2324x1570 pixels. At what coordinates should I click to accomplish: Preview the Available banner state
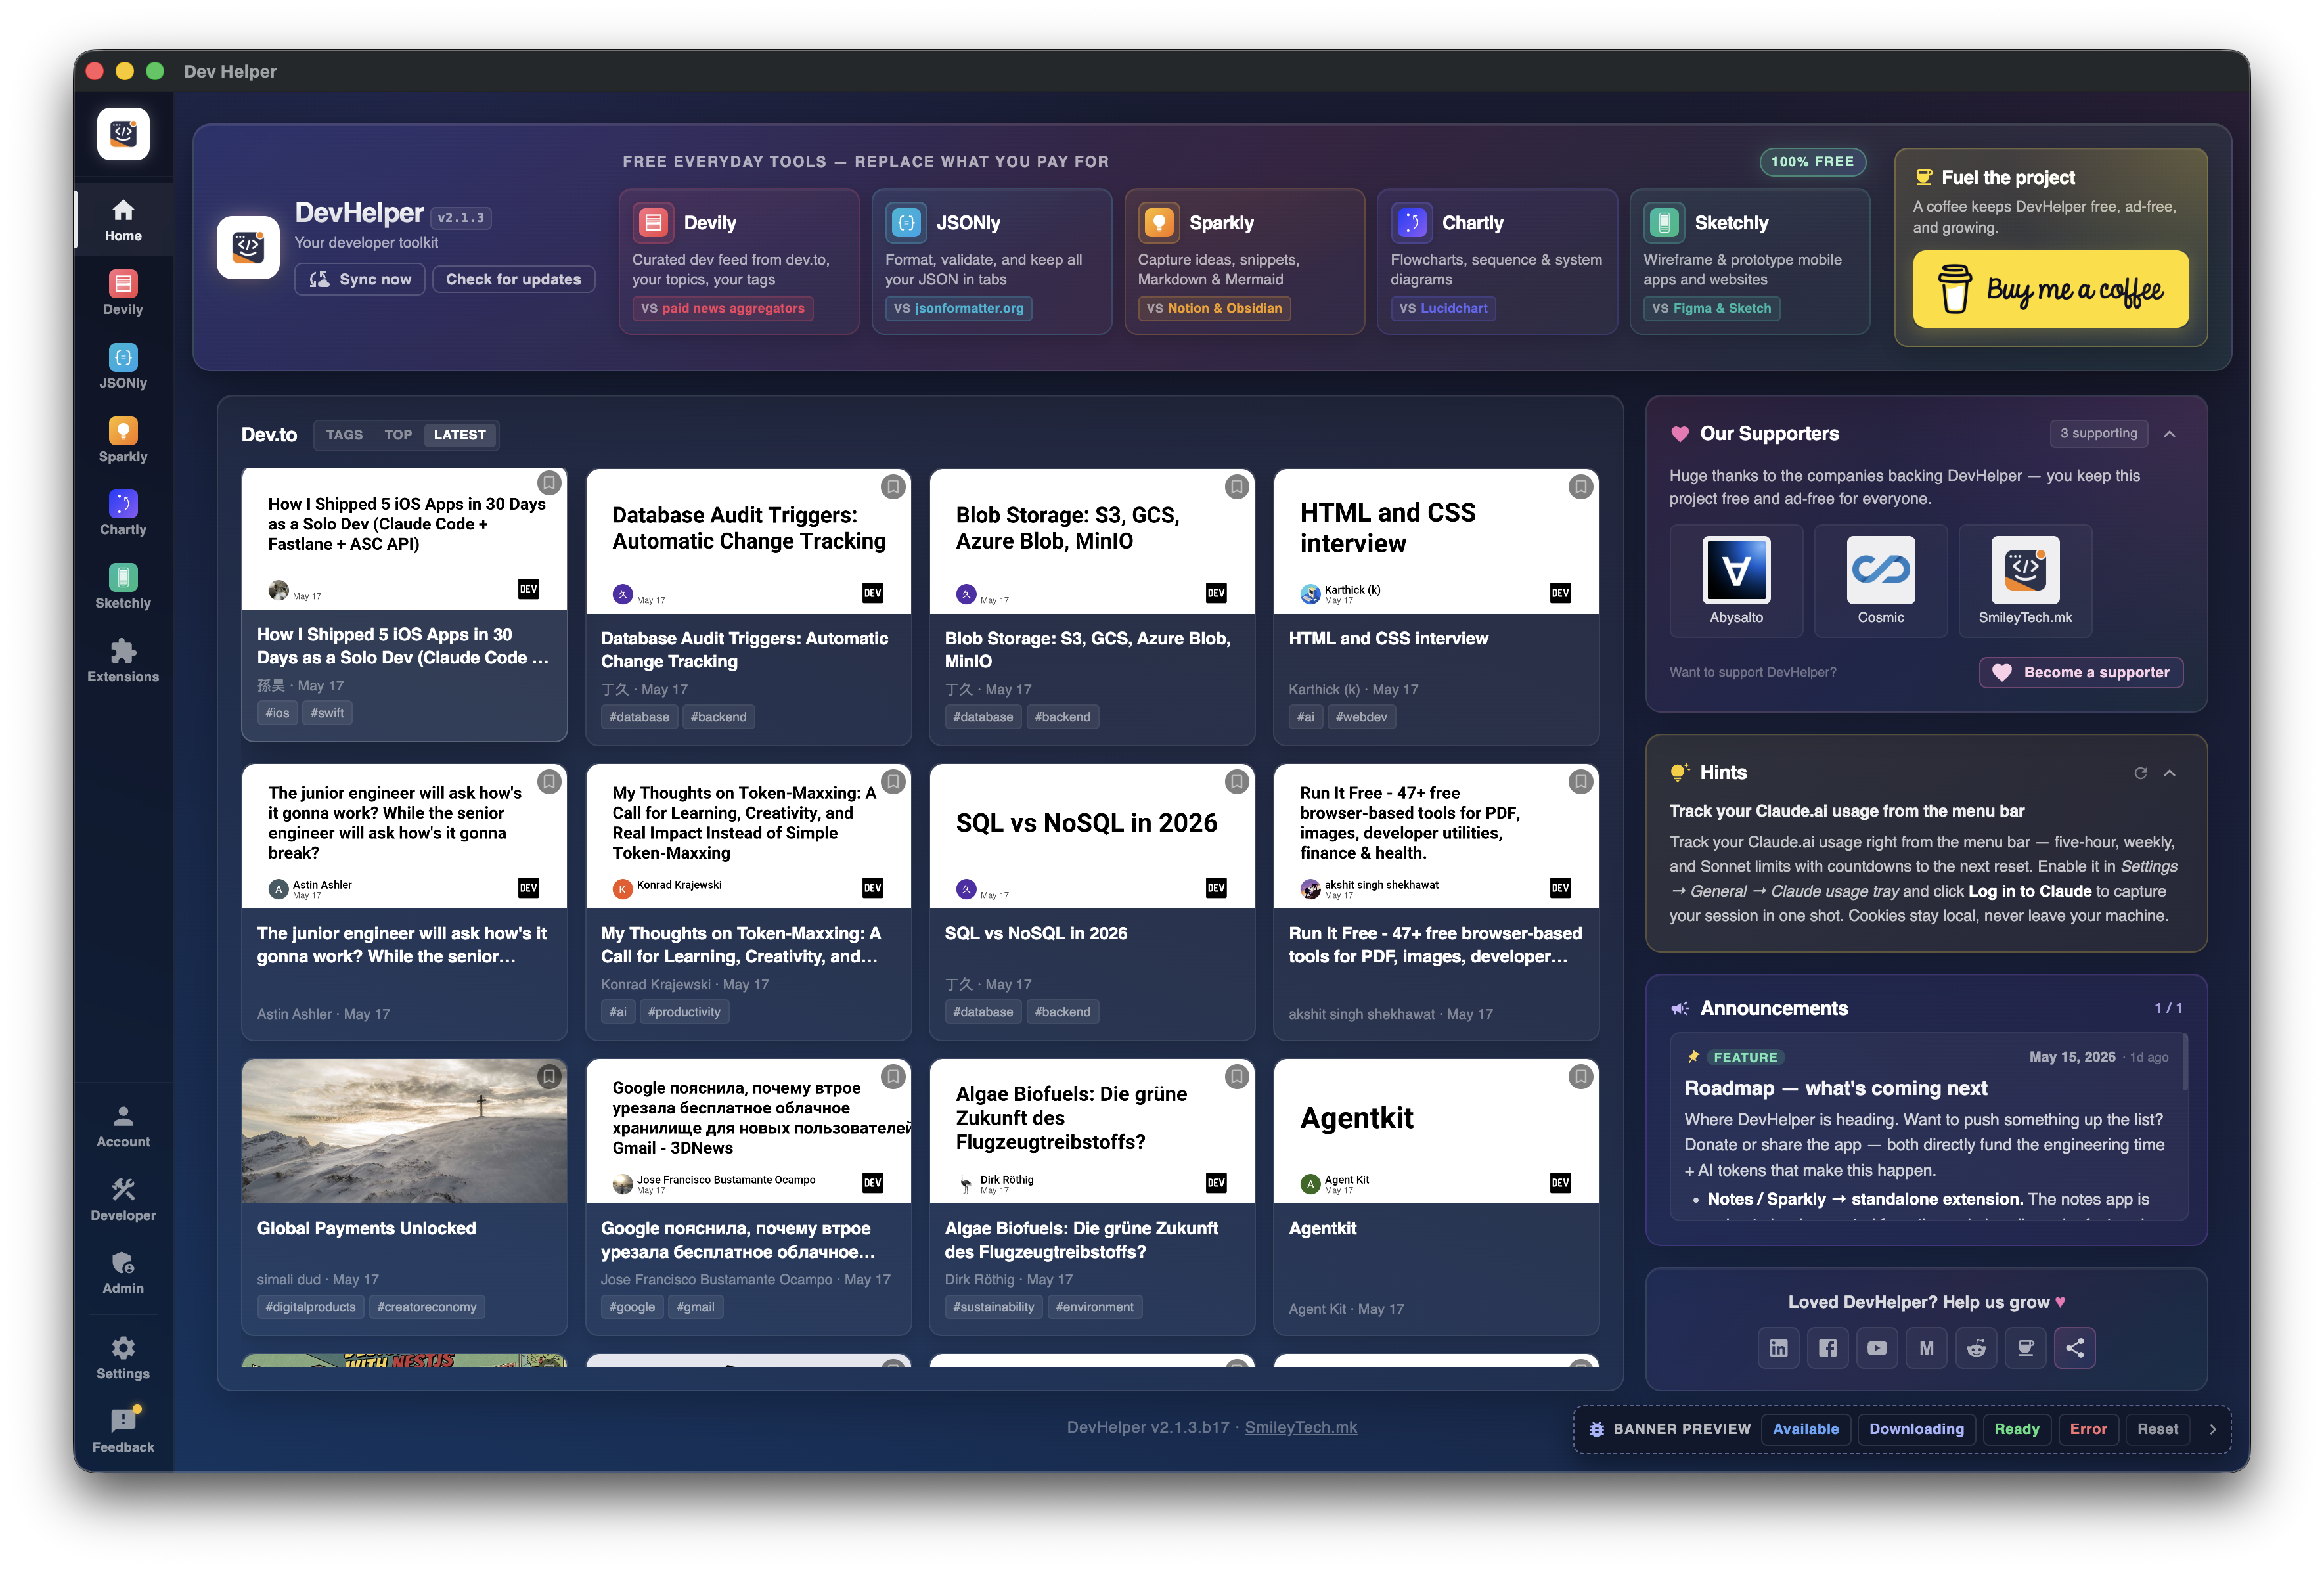1805,1429
